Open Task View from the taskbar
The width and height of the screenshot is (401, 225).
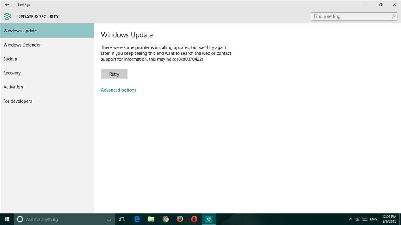[122, 220]
